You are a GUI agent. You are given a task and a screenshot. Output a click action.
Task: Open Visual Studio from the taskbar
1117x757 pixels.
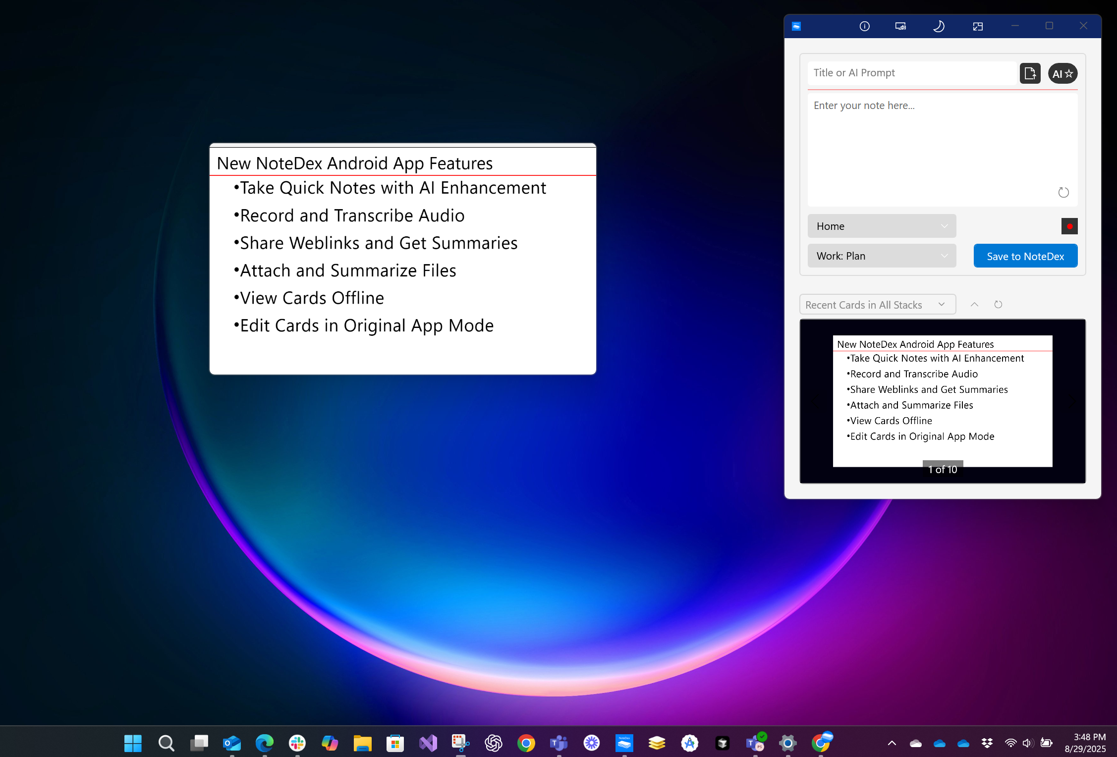pyautogui.click(x=428, y=743)
